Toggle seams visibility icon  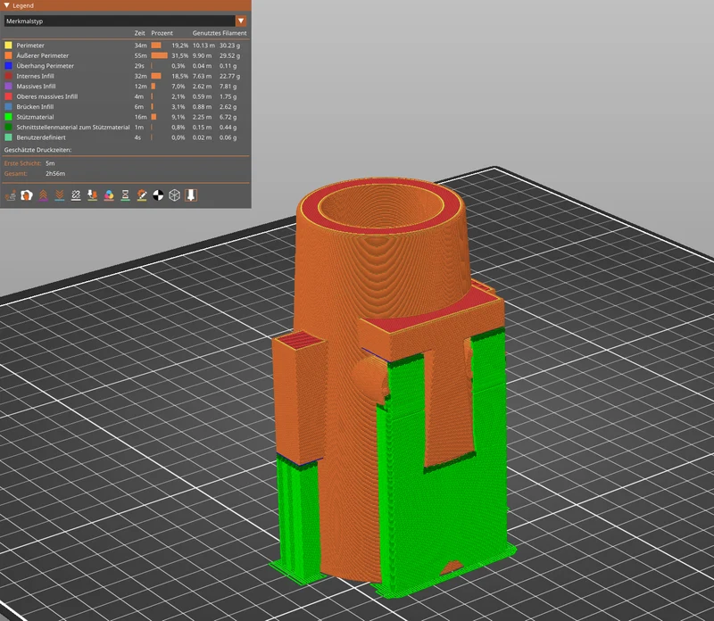point(76,195)
